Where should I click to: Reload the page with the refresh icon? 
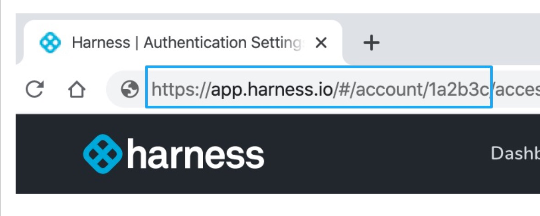[x=34, y=89]
